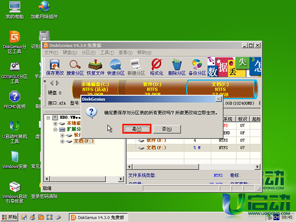296x222 pixels.
Task: Select the DiskGenius V4.3.0 taskbar button
Action: 98,217
